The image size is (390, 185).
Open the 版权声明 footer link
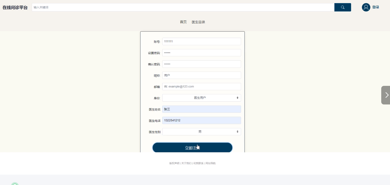tap(174, 163)
